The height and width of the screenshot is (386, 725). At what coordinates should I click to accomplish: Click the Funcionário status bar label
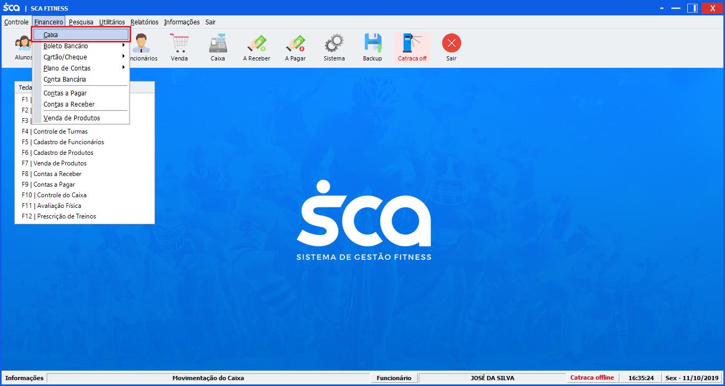click(x=394, y=378)
